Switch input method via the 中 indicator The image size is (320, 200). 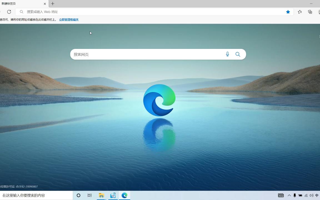pos(317,195)
